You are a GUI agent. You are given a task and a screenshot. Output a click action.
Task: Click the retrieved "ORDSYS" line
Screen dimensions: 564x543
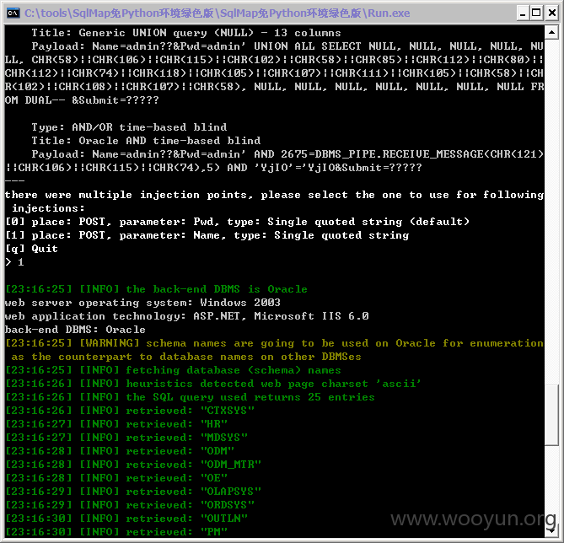[x=130, y=505]
